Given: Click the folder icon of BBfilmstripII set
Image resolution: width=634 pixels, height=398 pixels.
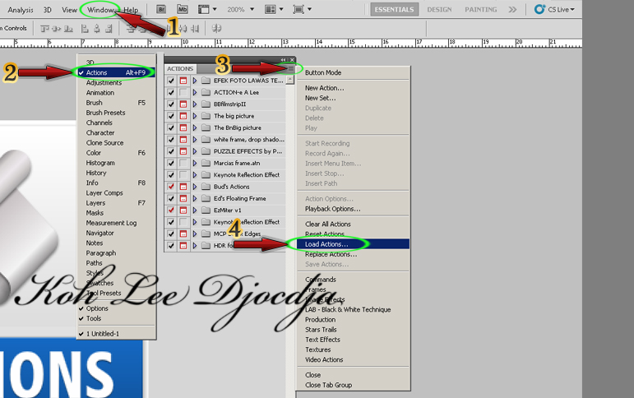Looking at the screenshot, I should pos(206,104).
